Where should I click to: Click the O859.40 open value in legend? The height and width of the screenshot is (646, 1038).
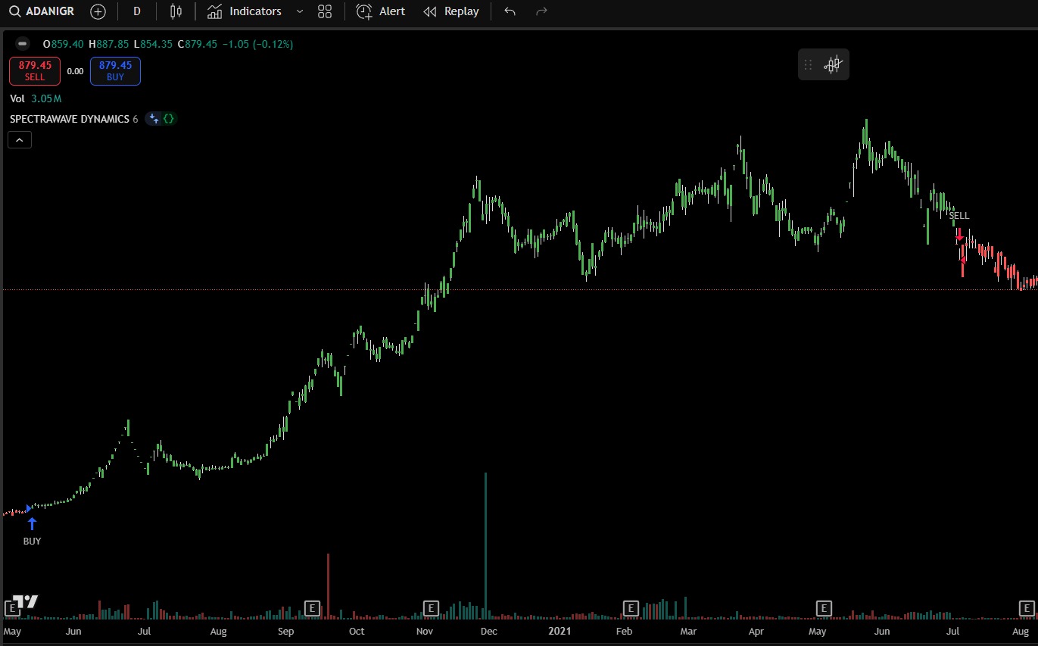63,44
